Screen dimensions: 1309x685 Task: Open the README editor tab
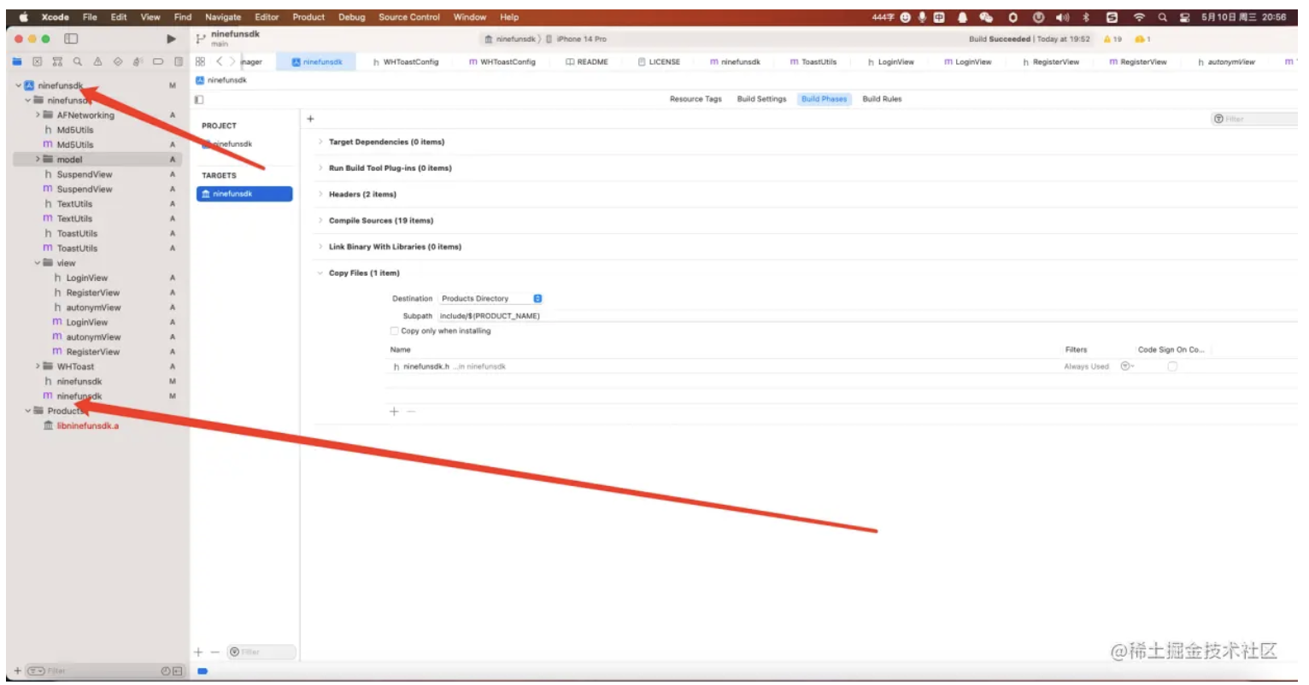[x=587, y=61]
